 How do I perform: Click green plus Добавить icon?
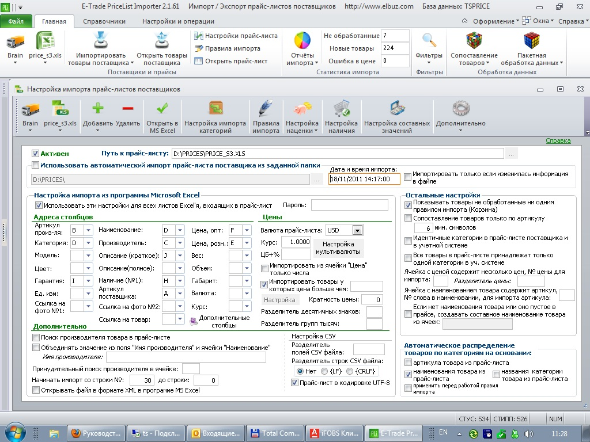click(98, 109)
